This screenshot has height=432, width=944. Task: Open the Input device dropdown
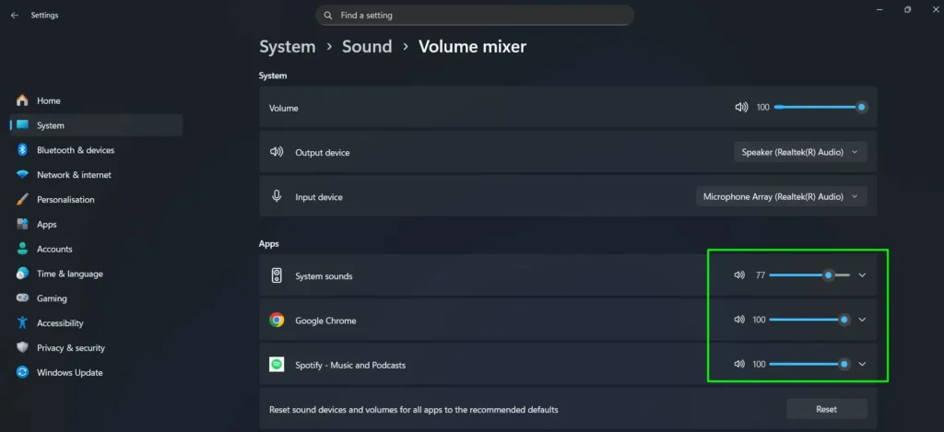point(782,197)
